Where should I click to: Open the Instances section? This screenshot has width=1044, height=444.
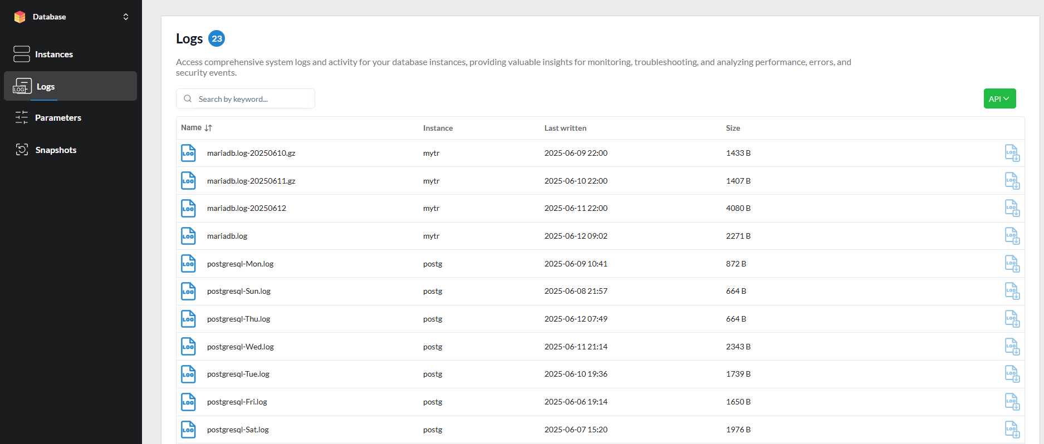[x=53, y=55]
